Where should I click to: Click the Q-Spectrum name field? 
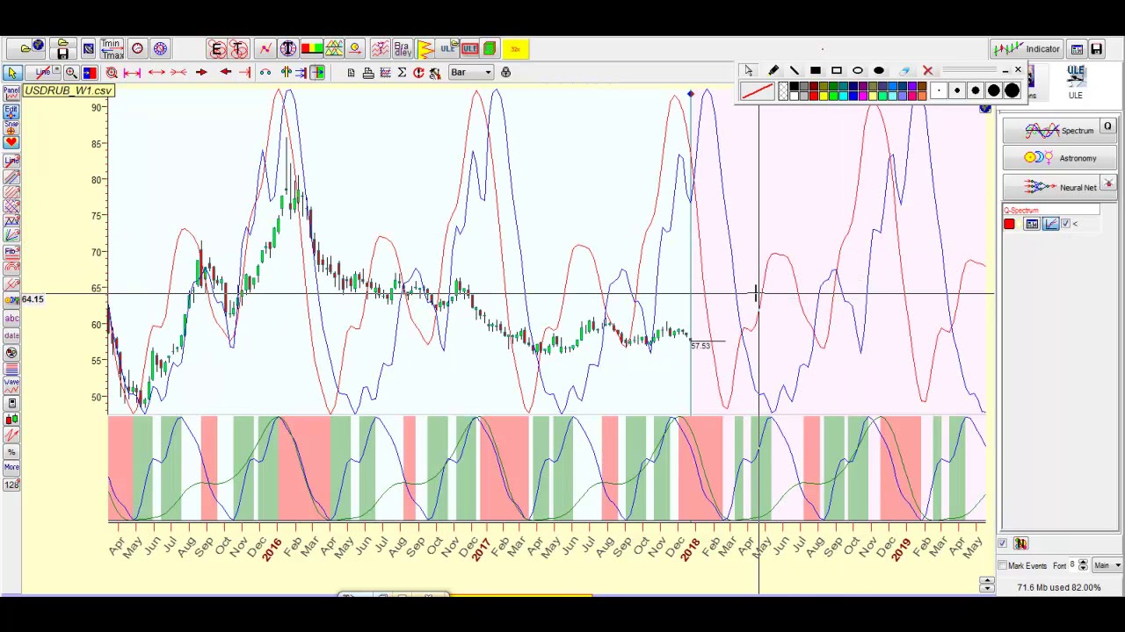[x=1052, y=211]
